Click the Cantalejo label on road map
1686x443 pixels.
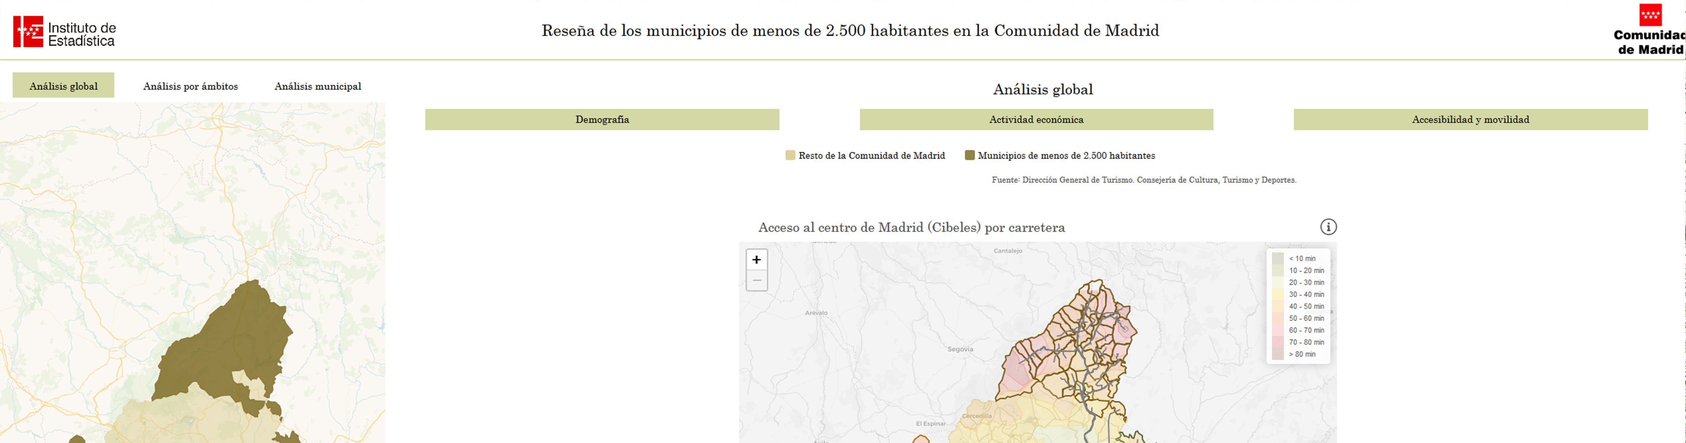pyautogui.click(x=1007, y=251)
